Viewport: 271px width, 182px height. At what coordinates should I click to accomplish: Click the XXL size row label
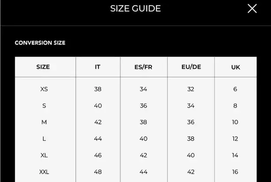(44, 172)
